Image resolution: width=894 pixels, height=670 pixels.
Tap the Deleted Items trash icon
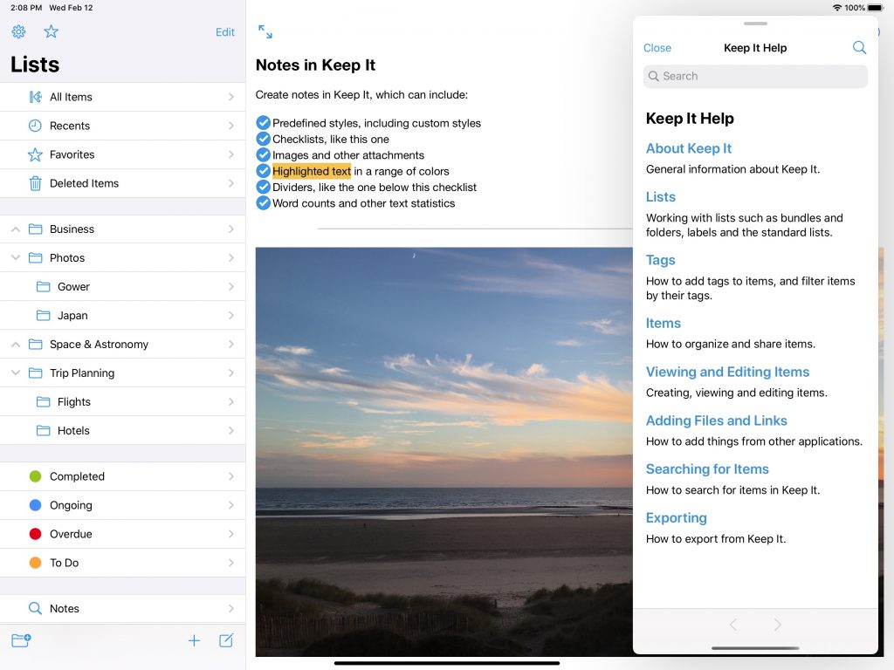tap(35, 183)
